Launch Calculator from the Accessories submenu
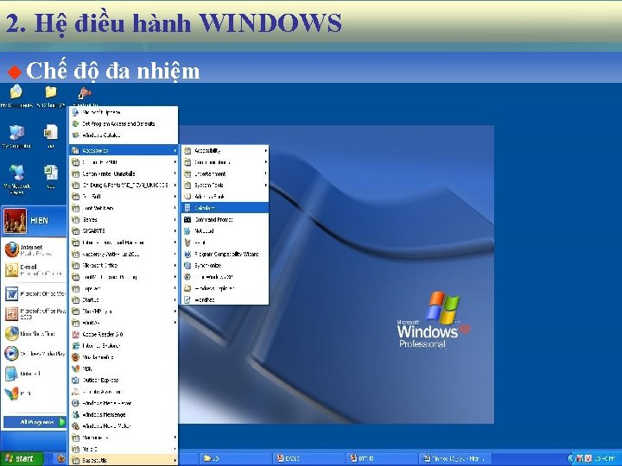Screen dimensions: 622x466 (225, 208)
